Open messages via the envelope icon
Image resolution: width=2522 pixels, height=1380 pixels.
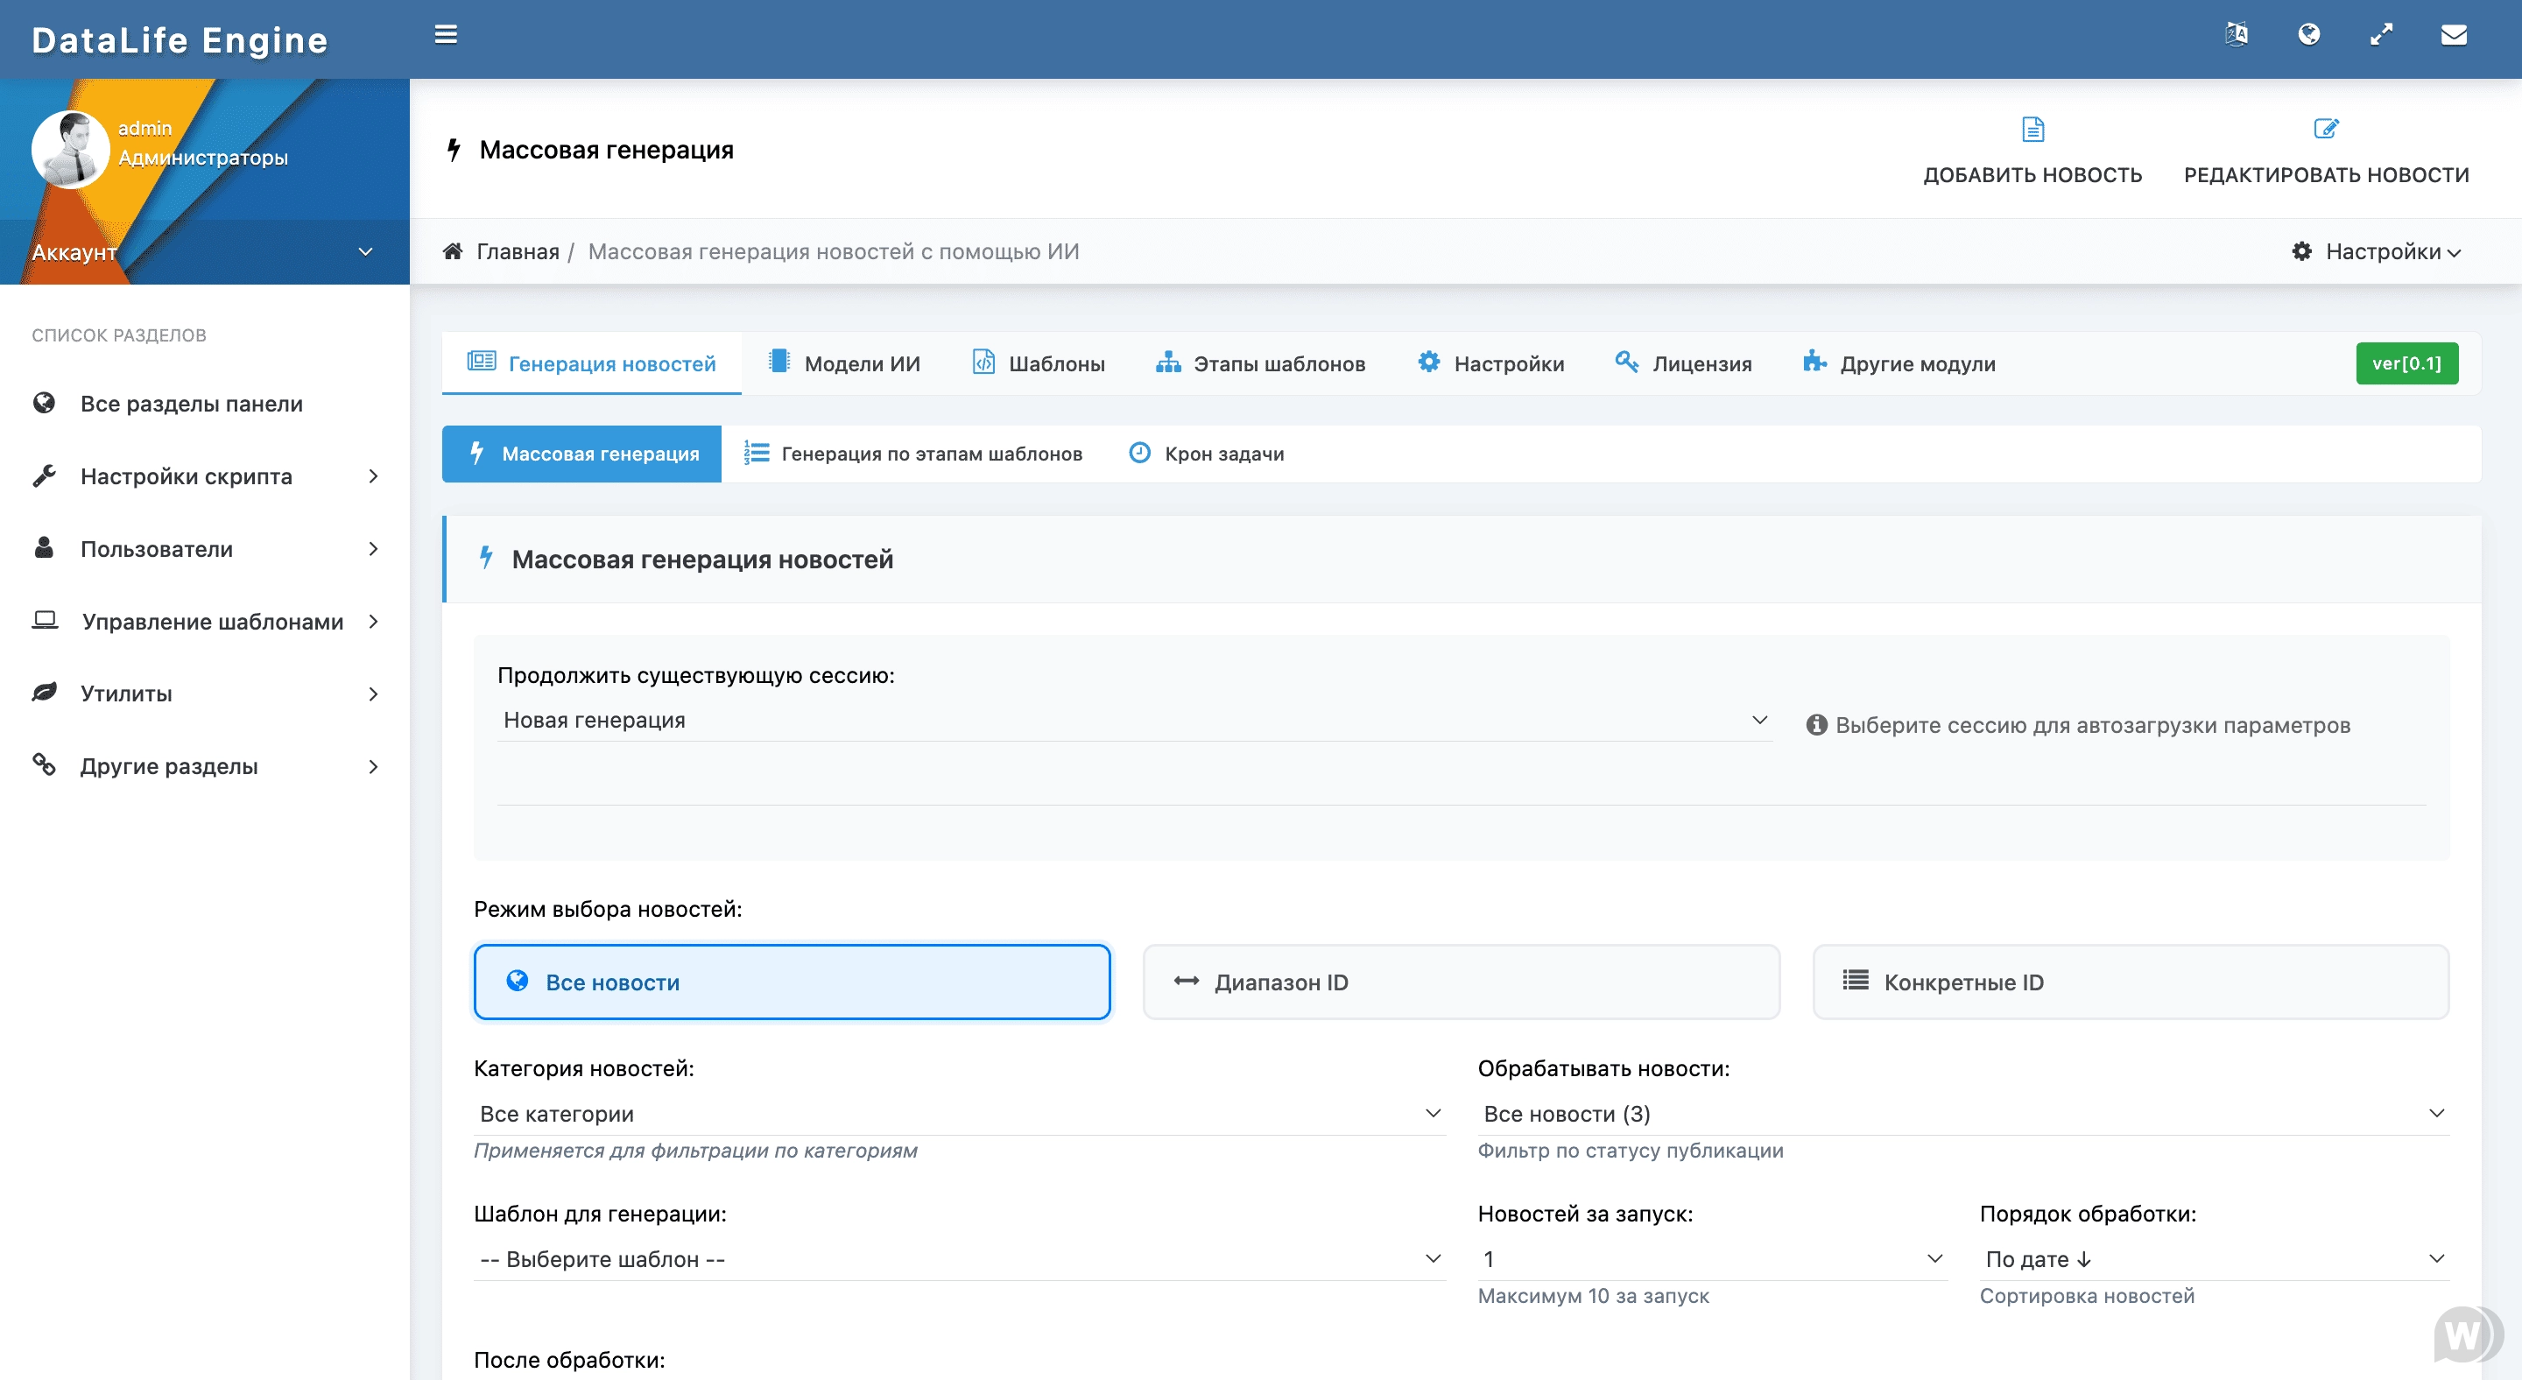click(2454, 35)
